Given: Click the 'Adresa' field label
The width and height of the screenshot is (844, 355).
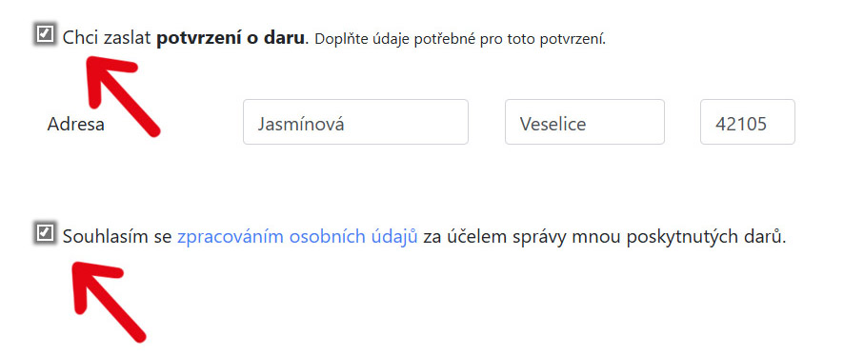Looking at the screenshot, I should [x=76, y=125].
